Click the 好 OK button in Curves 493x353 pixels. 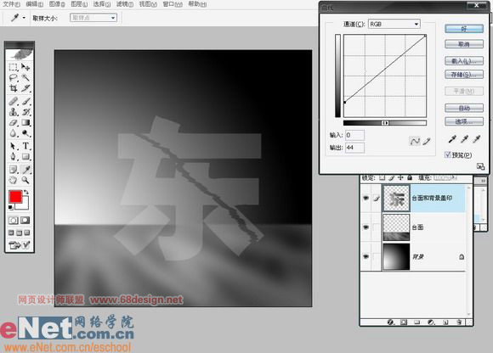(464, 29)
